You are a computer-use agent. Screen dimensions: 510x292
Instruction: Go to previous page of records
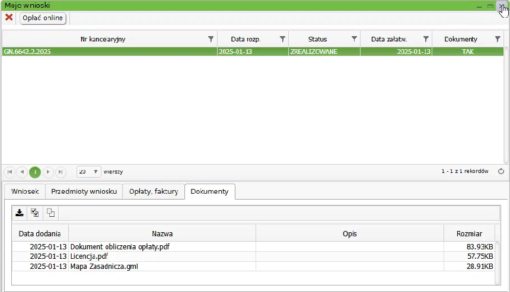click(22, 172)
